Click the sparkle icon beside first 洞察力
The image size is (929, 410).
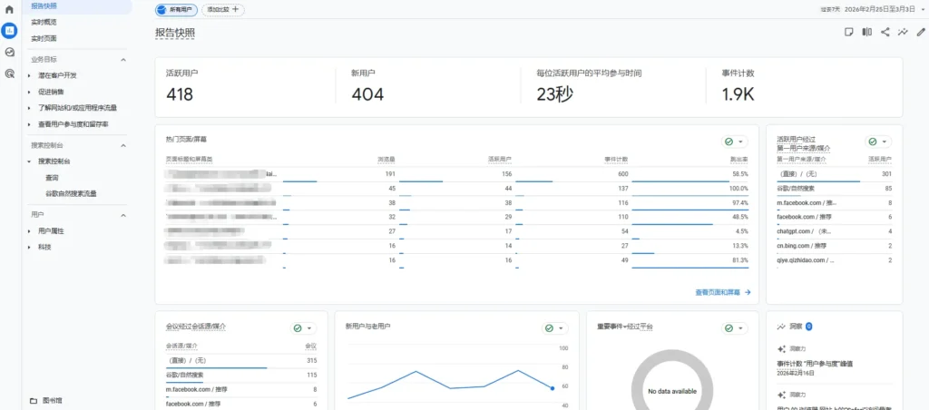click(x=781, y=349)
